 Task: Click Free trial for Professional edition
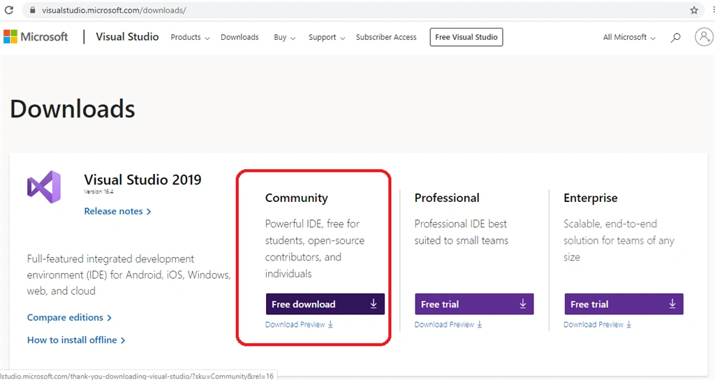[x=474, y=304]
